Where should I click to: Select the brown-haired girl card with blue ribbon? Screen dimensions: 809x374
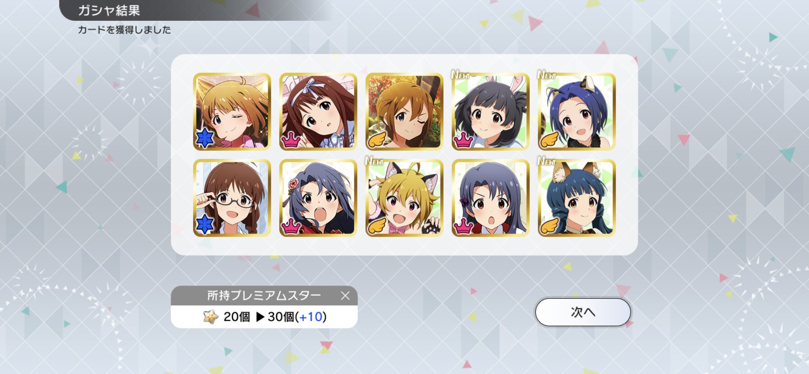point(318,112)
